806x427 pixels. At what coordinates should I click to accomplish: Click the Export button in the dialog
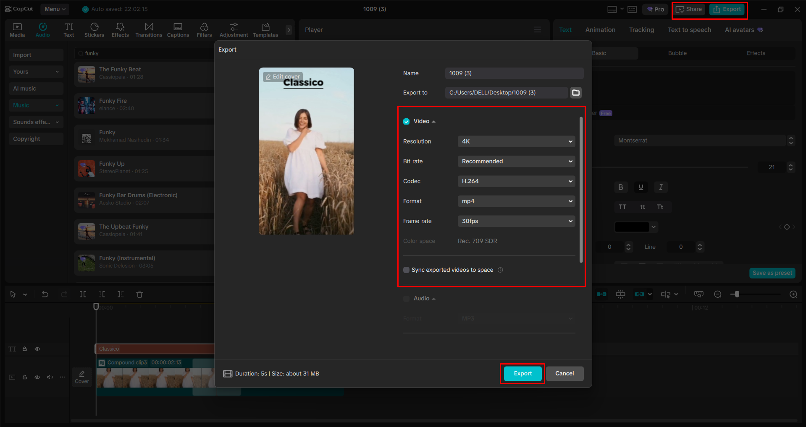click(522, 373)
